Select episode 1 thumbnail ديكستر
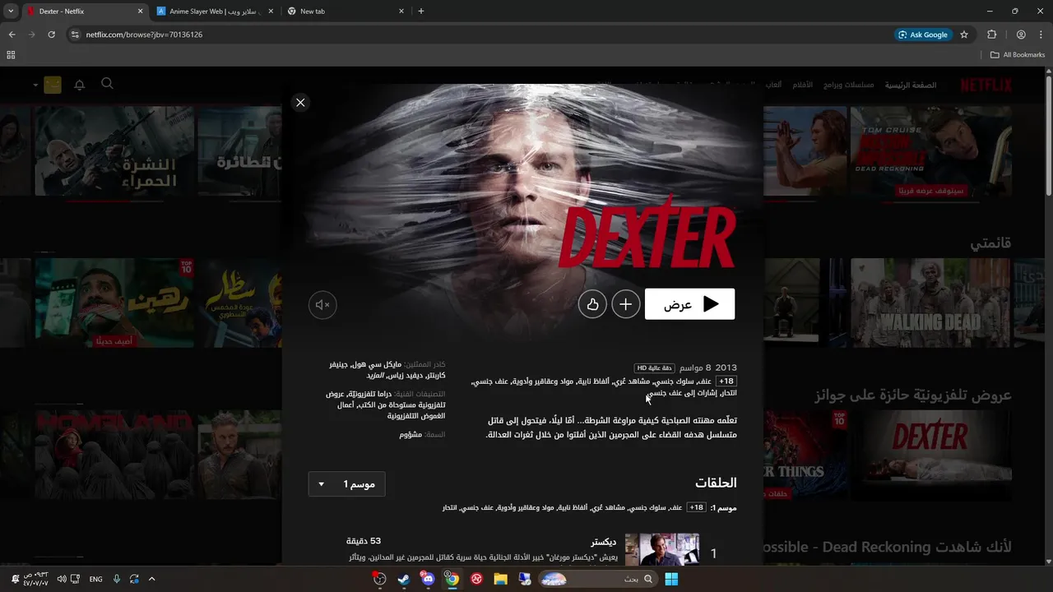 pyautogui.click(x=662, y=549)
